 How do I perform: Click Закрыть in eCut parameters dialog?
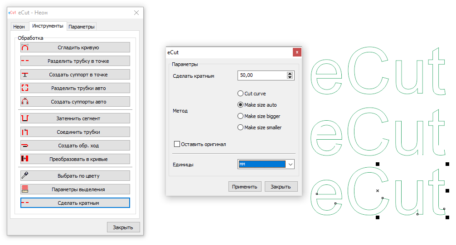(x=281, y=187)
